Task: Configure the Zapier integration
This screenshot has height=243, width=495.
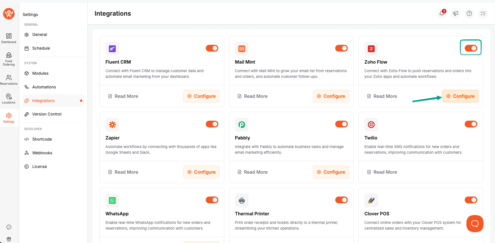Action: pyautogui.click(x=201, y=172)
